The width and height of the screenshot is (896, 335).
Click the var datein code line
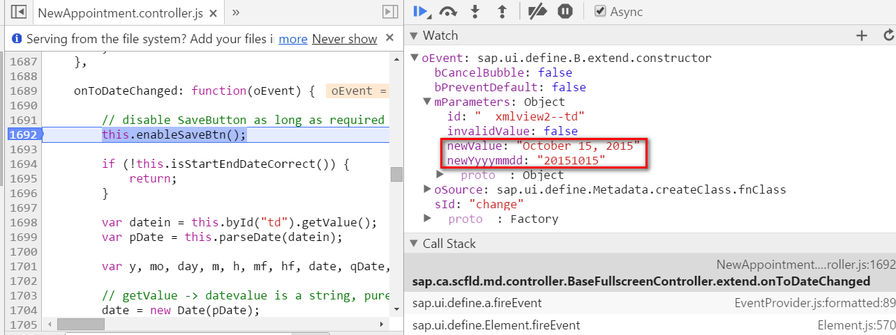(239, 222)
